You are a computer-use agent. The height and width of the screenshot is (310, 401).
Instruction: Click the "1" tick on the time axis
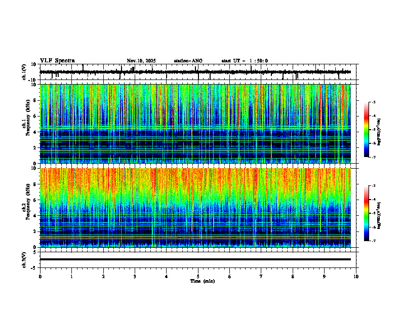tap(71, 277)
